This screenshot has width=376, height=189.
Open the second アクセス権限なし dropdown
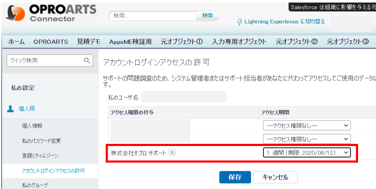pos(307,139)
